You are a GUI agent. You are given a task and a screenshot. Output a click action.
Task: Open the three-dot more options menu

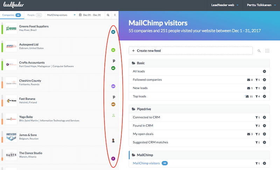(115, 15)
